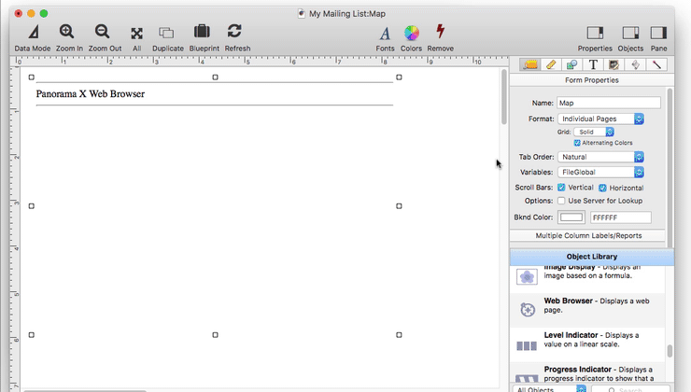Click the Panorama X Web Browser text
This screenshot has width=691, height=392.
coord(91,94)
